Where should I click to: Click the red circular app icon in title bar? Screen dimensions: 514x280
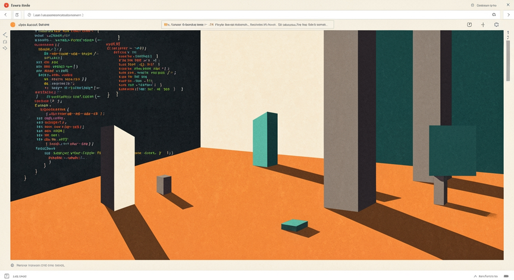[6, 5]
